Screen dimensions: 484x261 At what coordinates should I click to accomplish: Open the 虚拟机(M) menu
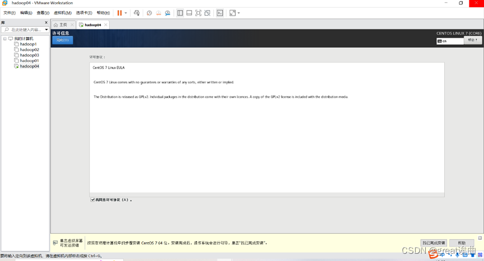[x=63, y=13]
